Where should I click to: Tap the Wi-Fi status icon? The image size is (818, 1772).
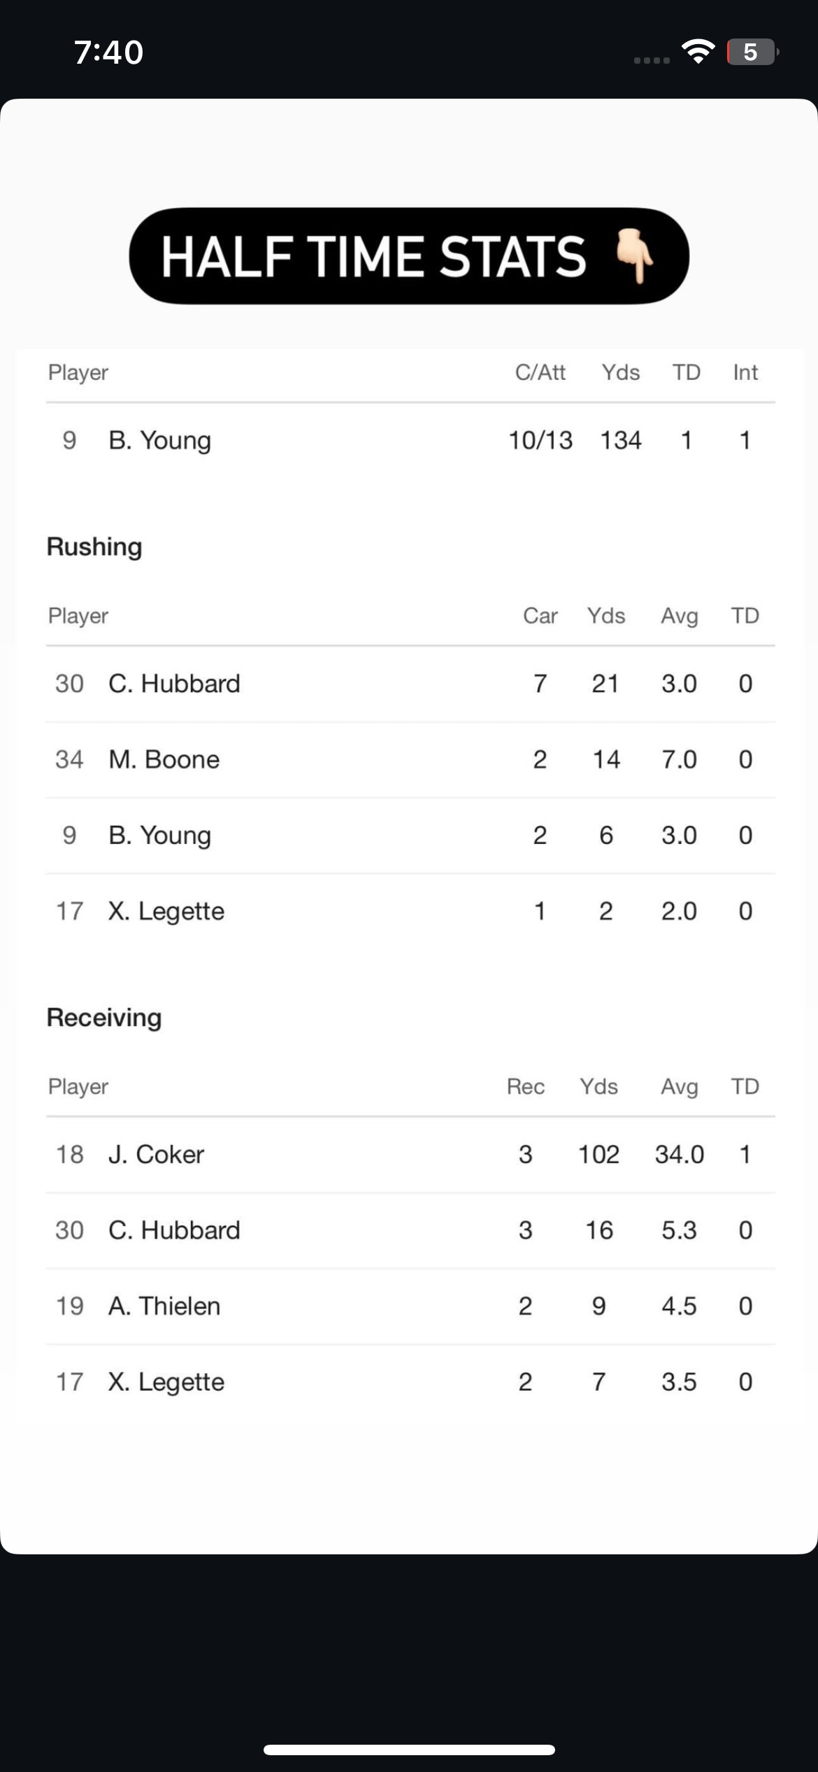(698, 52)
